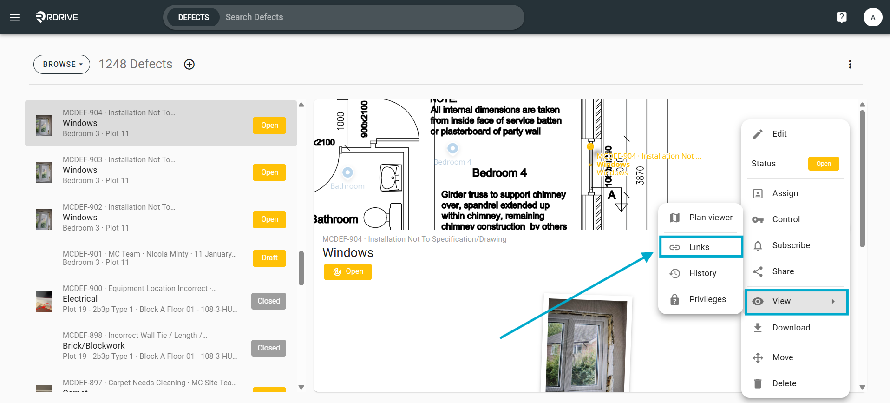Choose Subscribe from the context menu
The image size is (890, 403).
(x=795, y=245)
